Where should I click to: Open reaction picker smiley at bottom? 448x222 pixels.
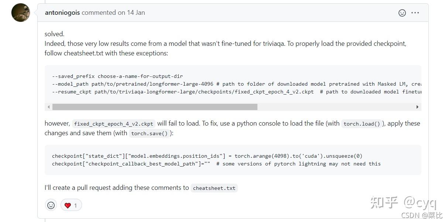pyautogui.click(x=51, y=205)
